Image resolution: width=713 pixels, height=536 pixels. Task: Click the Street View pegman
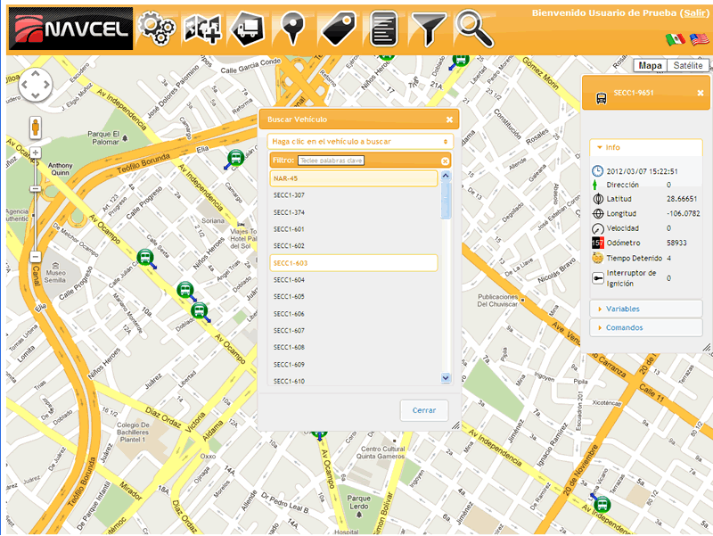[x=36, y=127]
